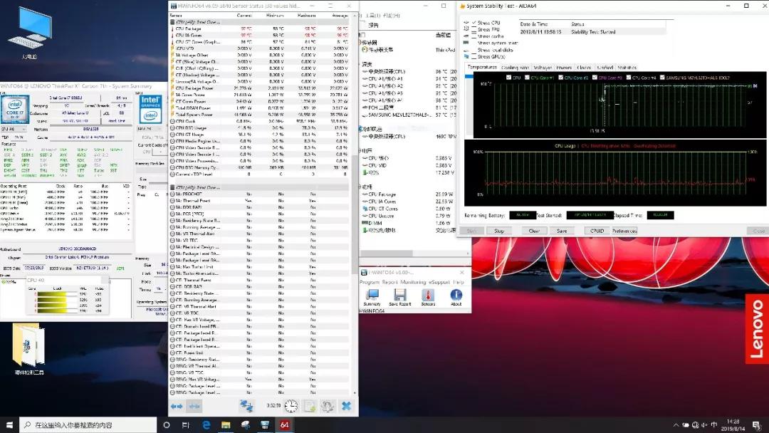
Task: Click the About info icon
Action: 456,296
